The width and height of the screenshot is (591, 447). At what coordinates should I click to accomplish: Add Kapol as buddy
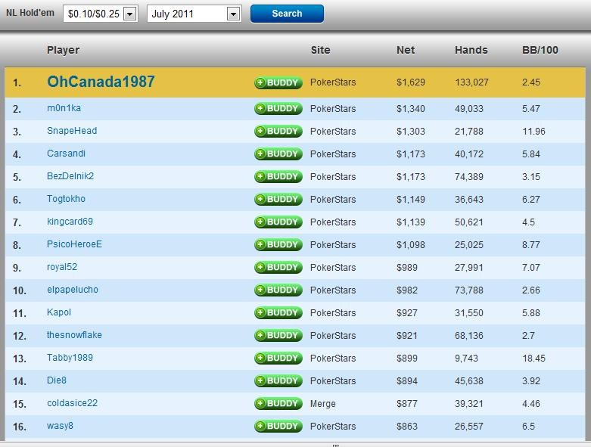[278, 312]
